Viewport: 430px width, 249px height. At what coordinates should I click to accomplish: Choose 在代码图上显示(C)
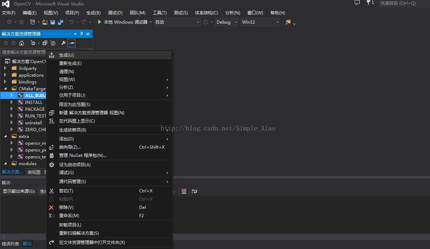pyautogui.click(x=109, y=121)
